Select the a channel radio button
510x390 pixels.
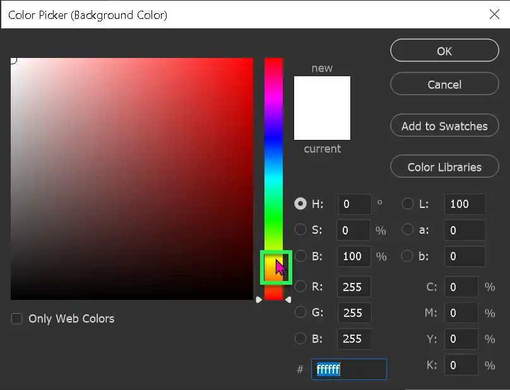click(408, 230)
